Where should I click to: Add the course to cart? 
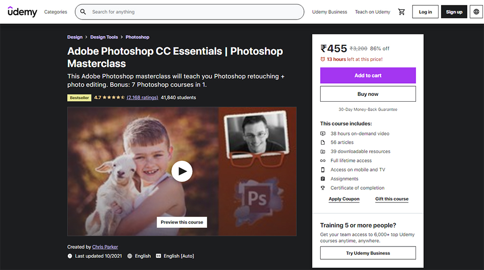(368, 75)
